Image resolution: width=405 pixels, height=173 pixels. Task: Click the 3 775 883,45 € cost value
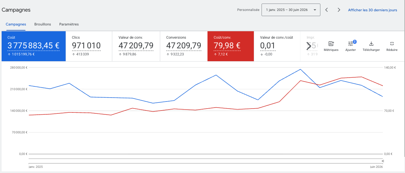[x=33, y=46]
